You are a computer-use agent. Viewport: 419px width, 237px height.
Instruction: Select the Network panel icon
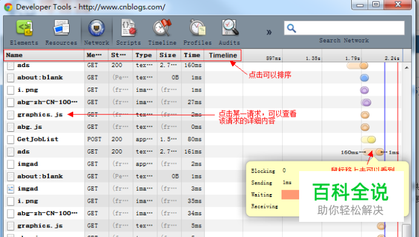pyautogui.click(x=96, y=28)
